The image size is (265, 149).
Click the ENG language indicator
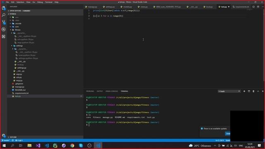tap(241, 145)
